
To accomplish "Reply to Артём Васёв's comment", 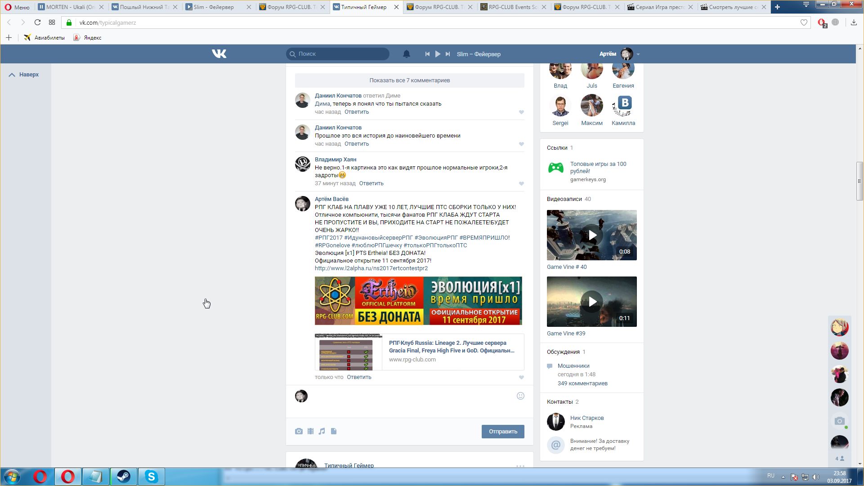I will 359,377.
